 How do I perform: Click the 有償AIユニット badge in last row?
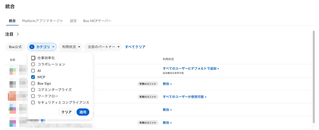coord(148,123)
